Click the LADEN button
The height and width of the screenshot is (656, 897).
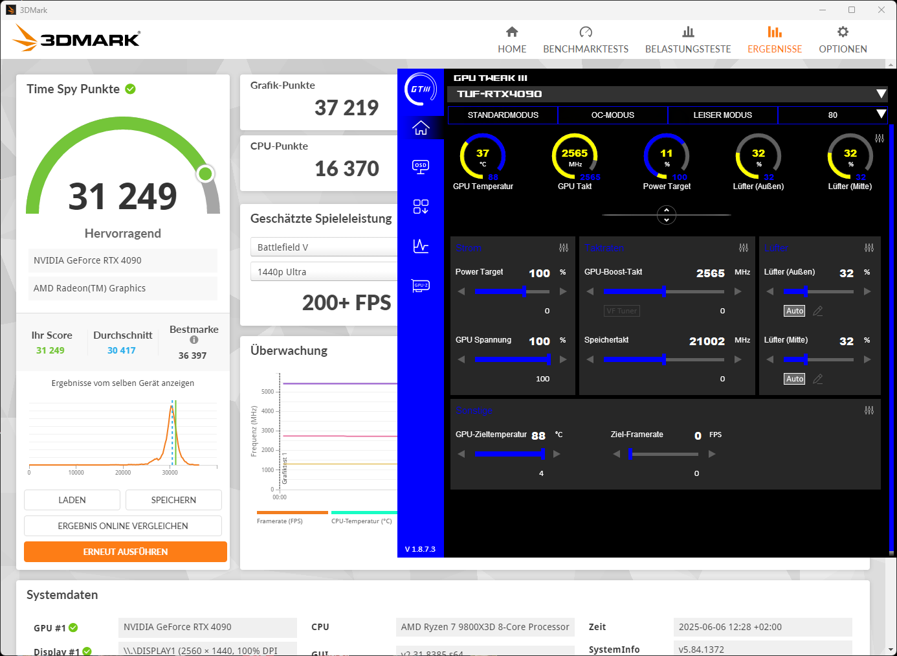pyautogui.click(x=72, y=500)
